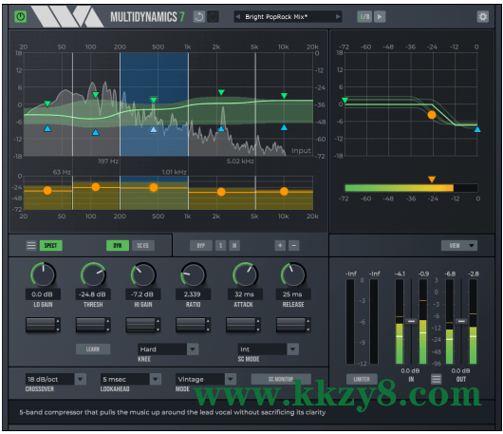Click the green threshold triangle near 100 Hz
The image size is (503, 434).
[x=96, y=95]
